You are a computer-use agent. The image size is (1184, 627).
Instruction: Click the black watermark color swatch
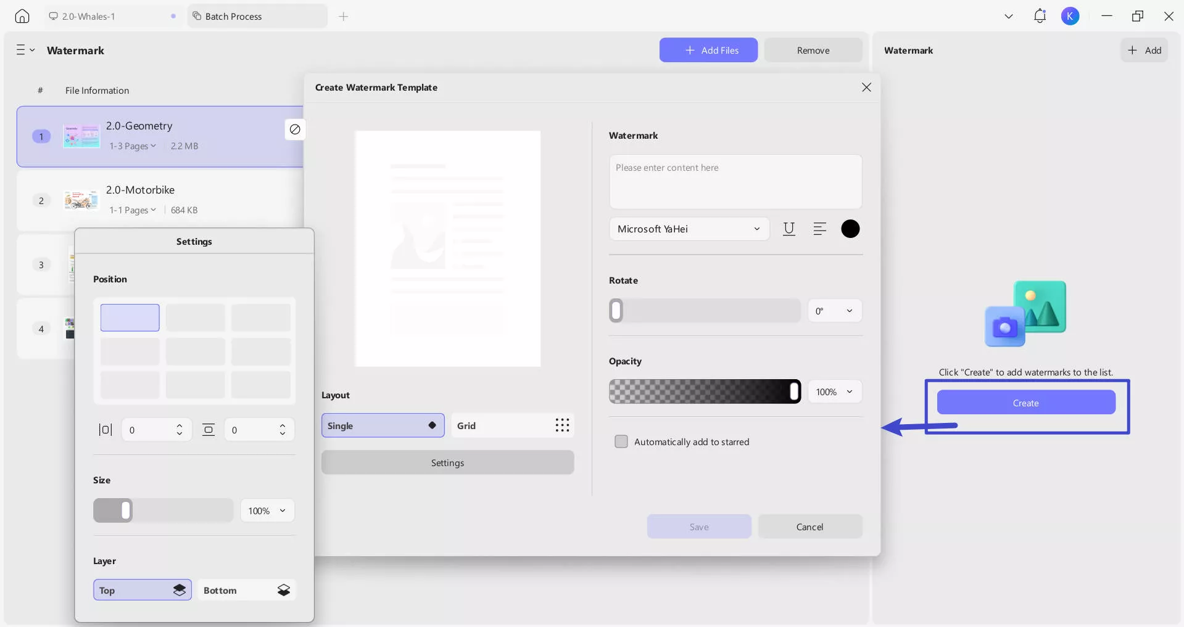850,229
